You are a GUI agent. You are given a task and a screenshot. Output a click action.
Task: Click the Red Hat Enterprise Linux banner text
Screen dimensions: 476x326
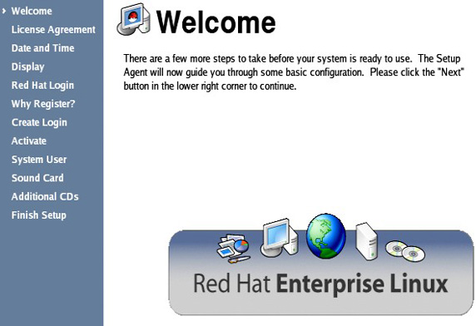[320, 284]
